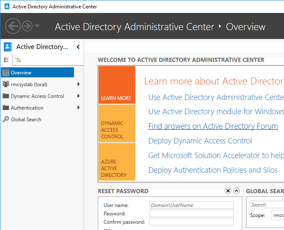Expand the Authentication submenu arrow
Screen dimensions: 284x230
[x=79, y=108]
